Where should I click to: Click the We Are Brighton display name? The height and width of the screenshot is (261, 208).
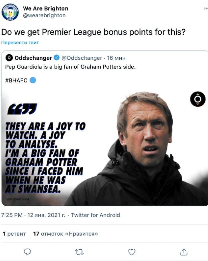tap(46, 9)
